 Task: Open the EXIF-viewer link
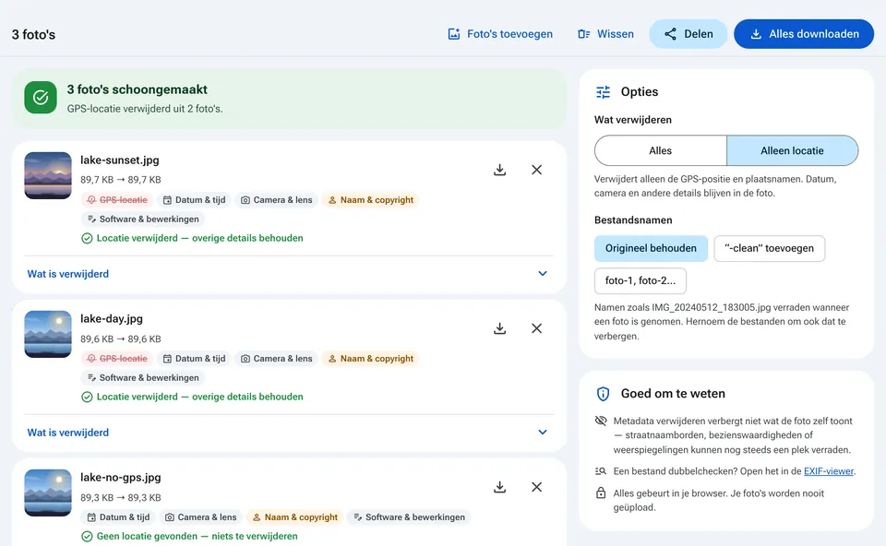pyautogui.click(x=829, y=471)
